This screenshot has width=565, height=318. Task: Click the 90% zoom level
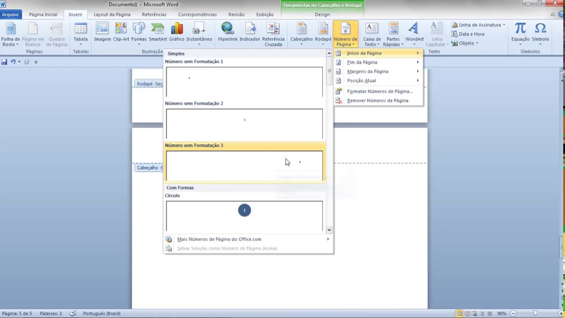point(502,314)
